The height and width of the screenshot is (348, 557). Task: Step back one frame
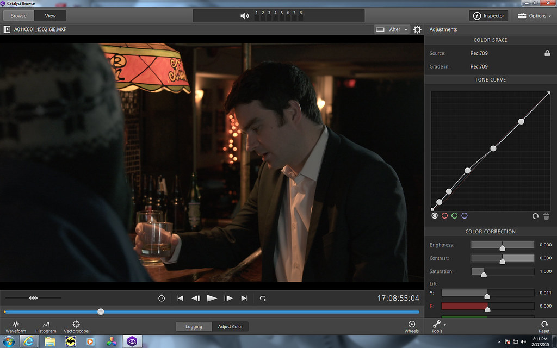click(x=196, y=299)
